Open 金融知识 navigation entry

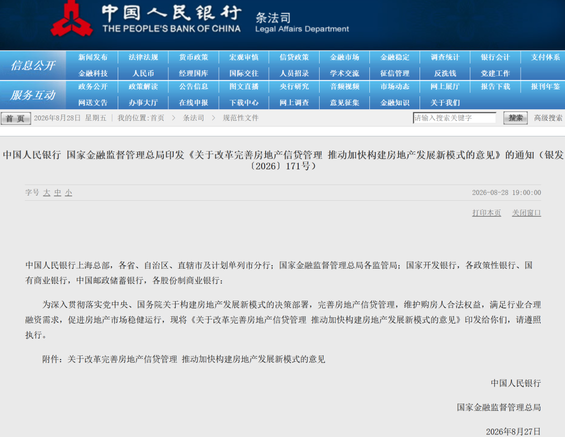(395, 103)
